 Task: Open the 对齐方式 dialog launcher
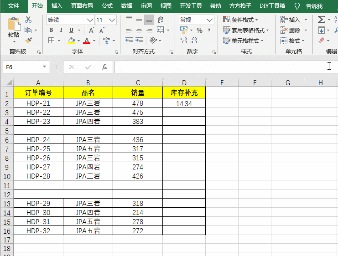coord(171,52)
